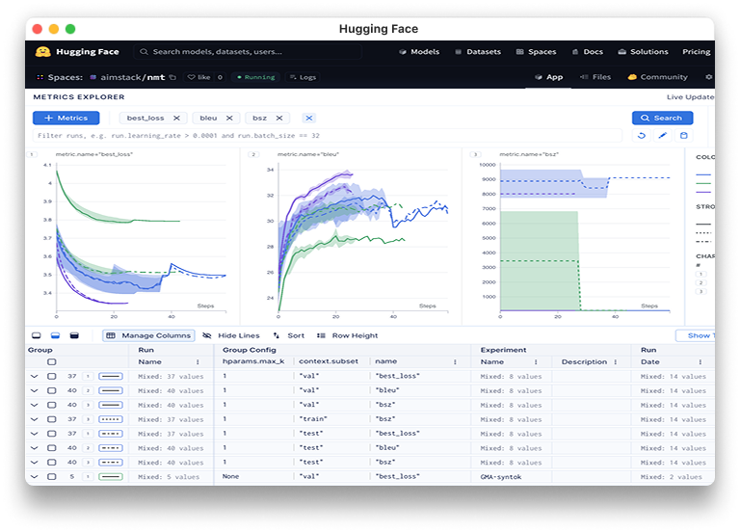Open space settings gear icon

click(708, 77)
